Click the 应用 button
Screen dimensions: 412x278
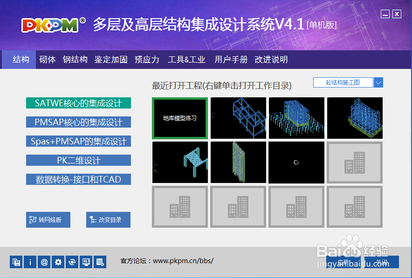click(343, 262)
